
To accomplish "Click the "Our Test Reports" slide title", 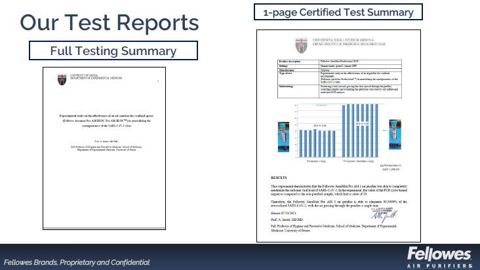I will (109, 22).
